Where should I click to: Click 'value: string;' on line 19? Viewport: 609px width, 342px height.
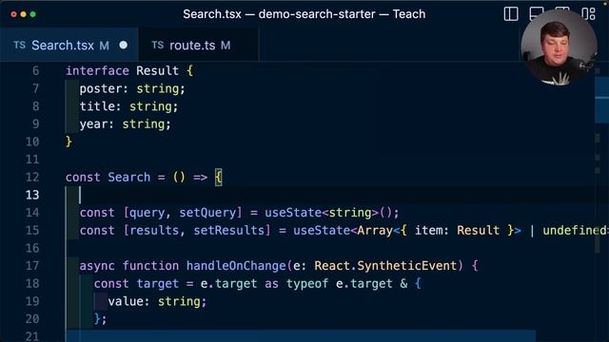tap(157, 301)
